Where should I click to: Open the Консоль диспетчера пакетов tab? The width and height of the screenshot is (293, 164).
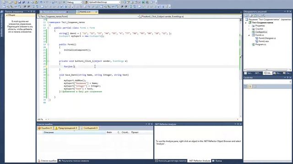[x=171, y=161]
